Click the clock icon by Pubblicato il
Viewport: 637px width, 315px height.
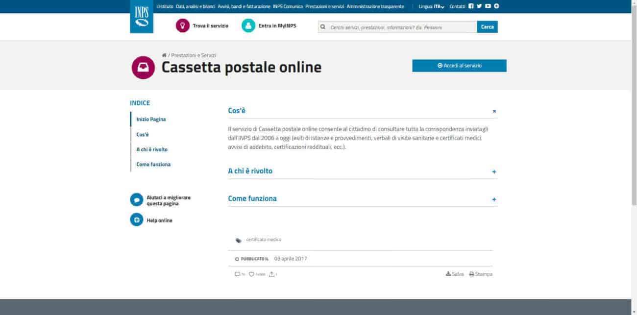coord(237,259)
